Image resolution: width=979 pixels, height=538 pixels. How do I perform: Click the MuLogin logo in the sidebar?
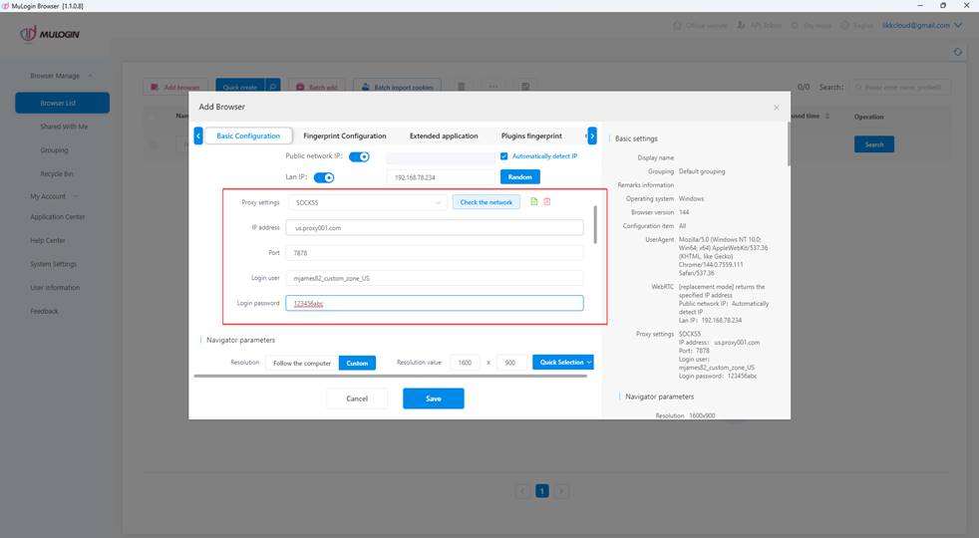[x=50, y=35]
